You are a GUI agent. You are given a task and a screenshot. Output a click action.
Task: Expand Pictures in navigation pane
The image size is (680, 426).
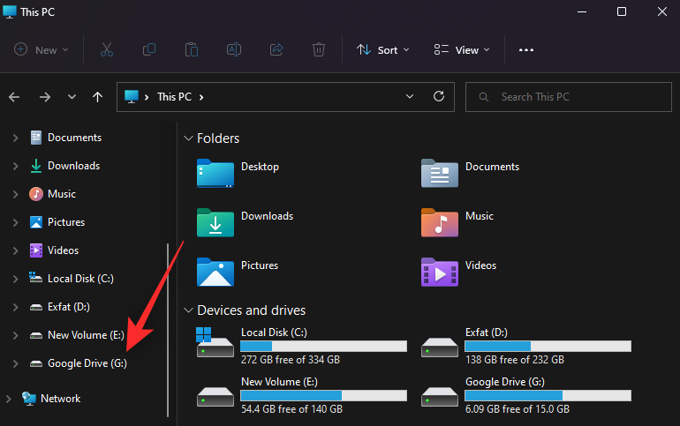pyautogui.click(x=16, y=222)
